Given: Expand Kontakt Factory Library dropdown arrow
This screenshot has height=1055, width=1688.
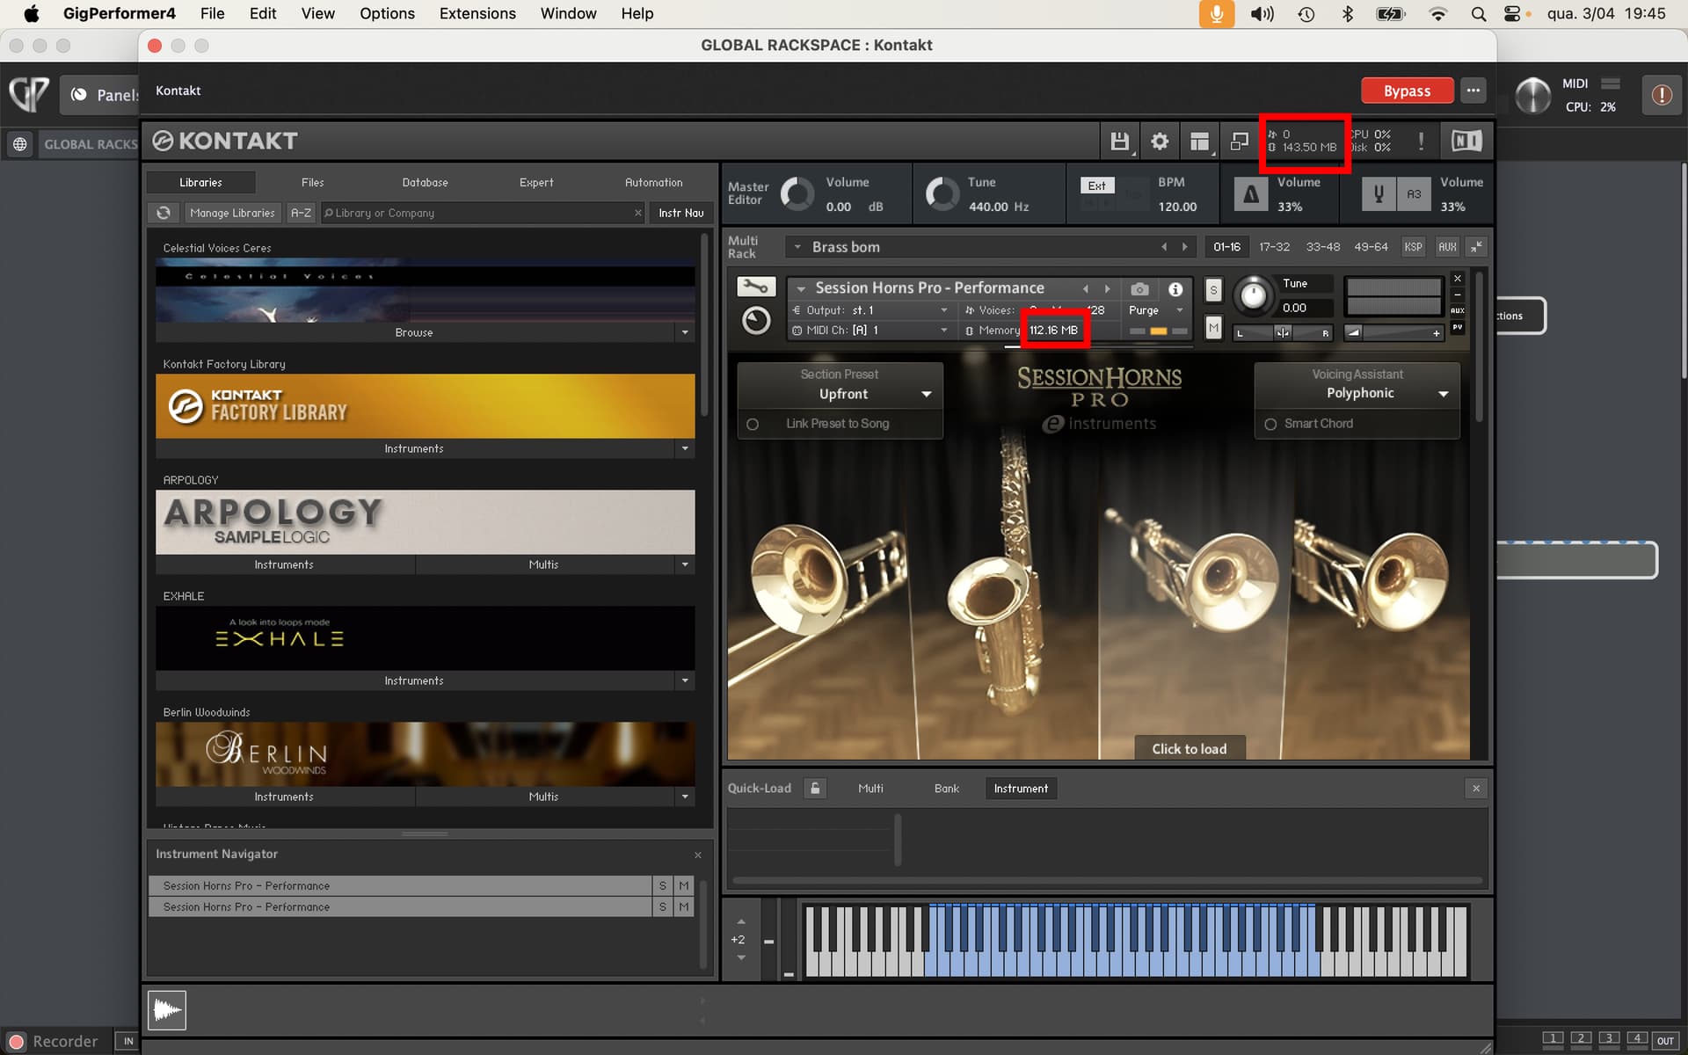Looking at the screenshot, I should [685, 448].
